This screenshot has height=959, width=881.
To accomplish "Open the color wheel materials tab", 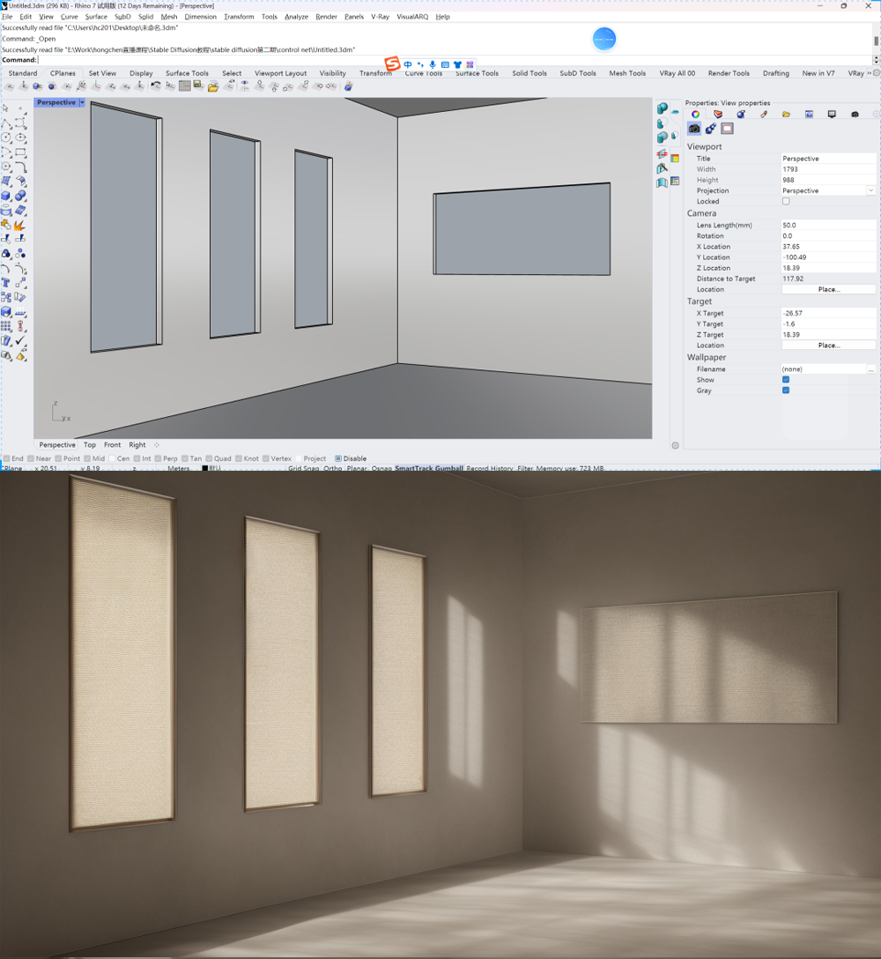I will [695, 115].
